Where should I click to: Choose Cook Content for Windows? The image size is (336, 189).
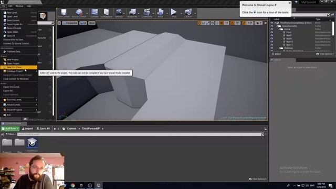[x=19, y=79]
